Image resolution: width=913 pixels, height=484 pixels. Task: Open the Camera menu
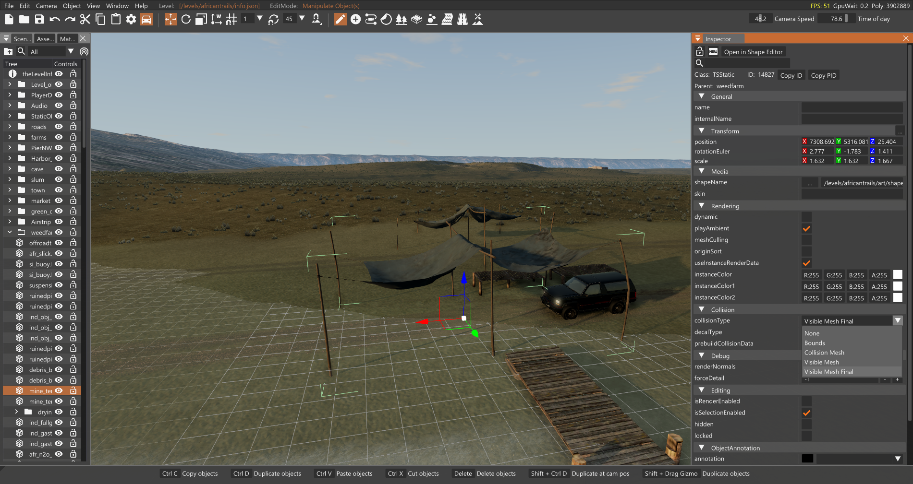click(46, 6)
